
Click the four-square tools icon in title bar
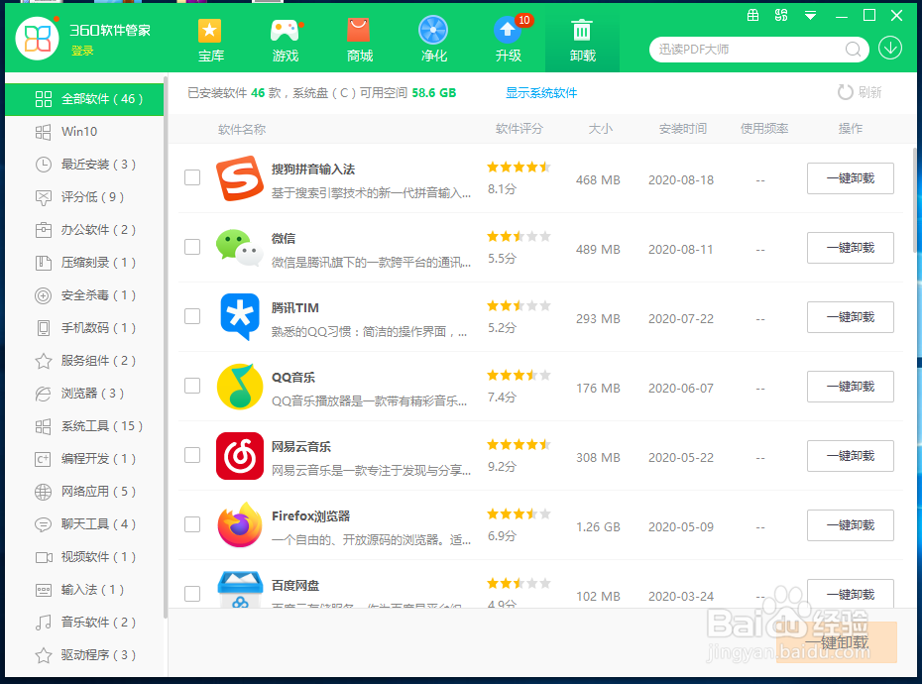(x=781, y=15)
